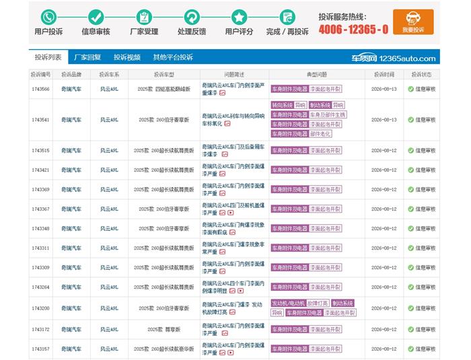The image size is (471, 360).
Task: Open the picture icon in complaint 1743264
Action: pyautogui.click(x=232, y=291)
